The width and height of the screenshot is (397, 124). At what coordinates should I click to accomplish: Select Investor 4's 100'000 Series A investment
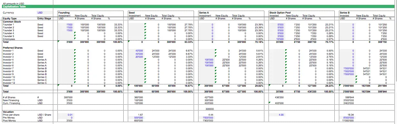click(x=207, y=60)
